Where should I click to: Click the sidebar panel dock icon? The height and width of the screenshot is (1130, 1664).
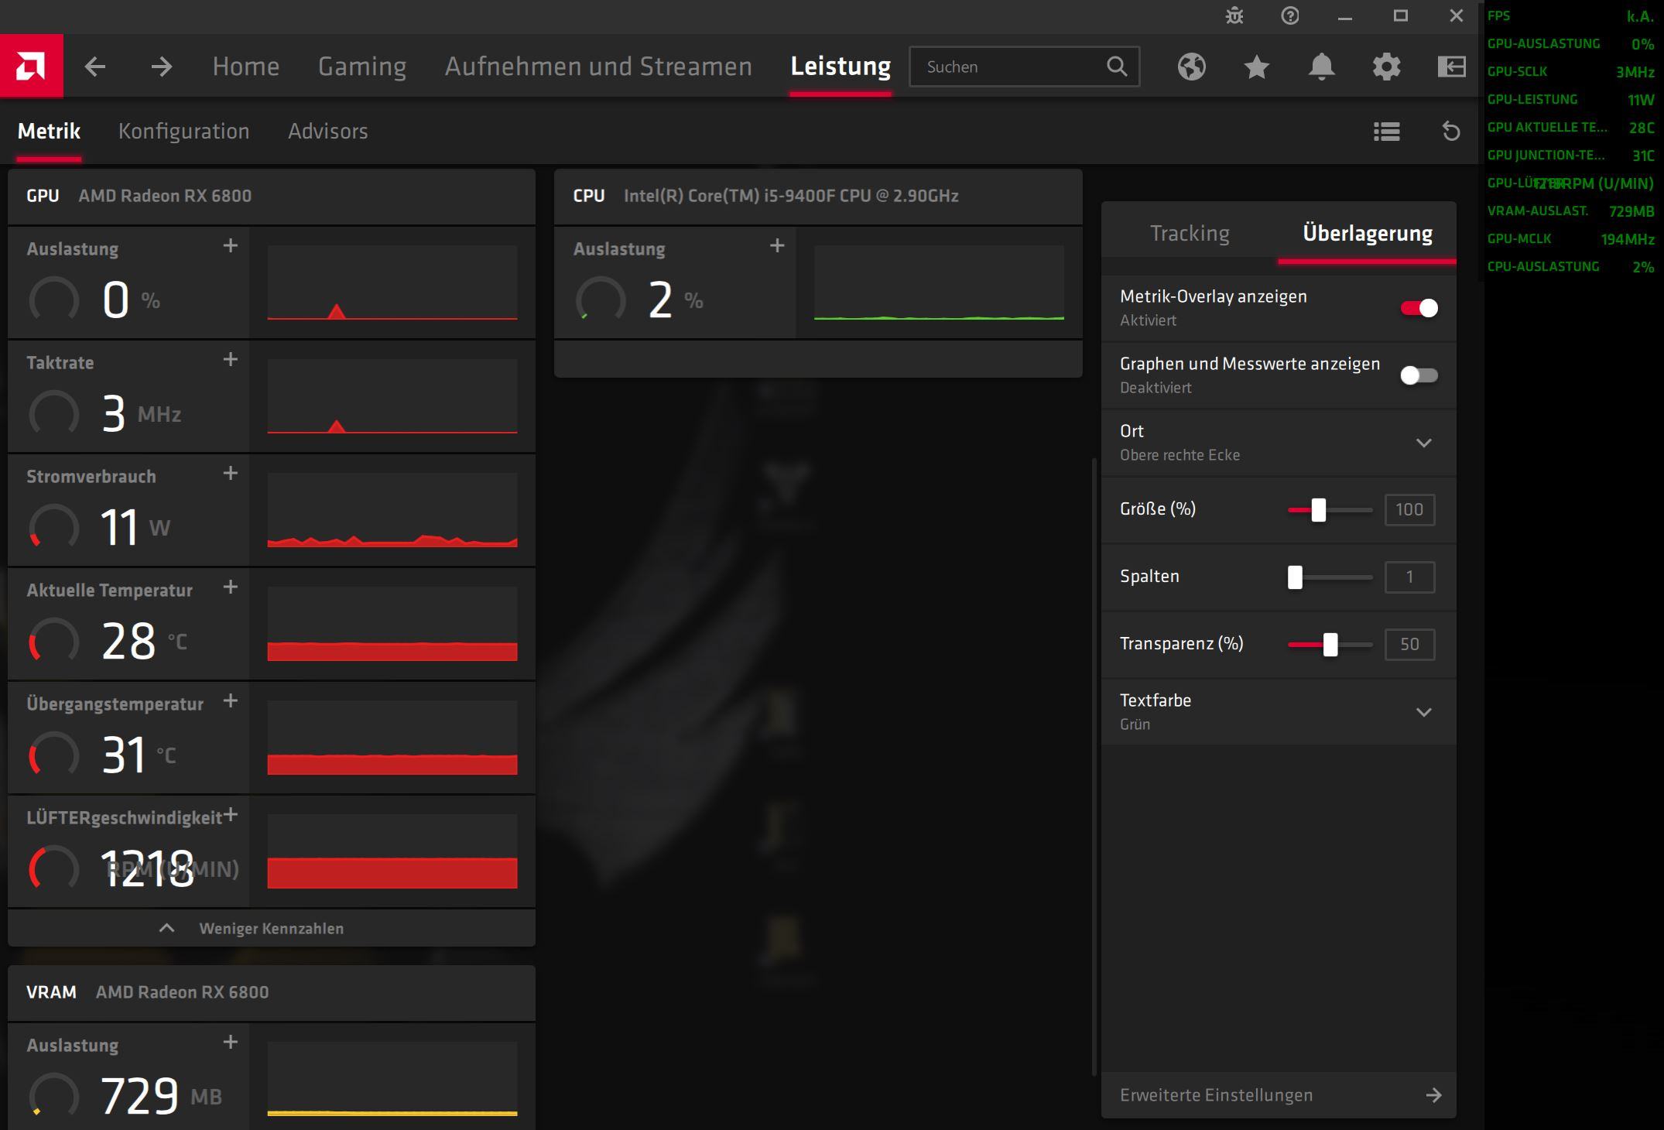[1451, 67]
